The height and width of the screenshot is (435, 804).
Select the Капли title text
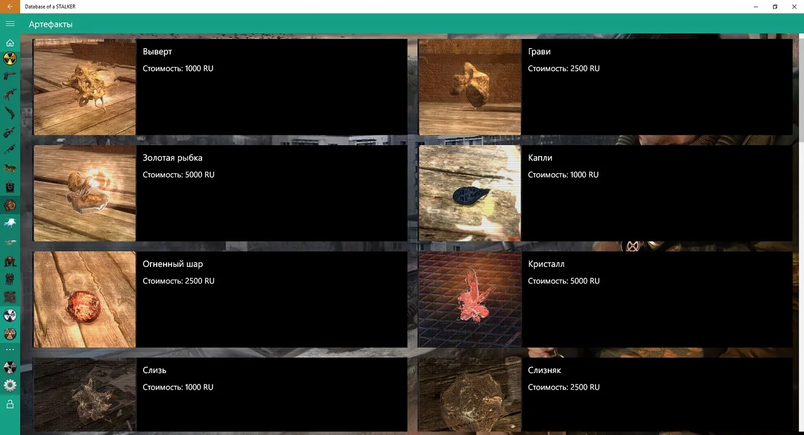point(540,158)
